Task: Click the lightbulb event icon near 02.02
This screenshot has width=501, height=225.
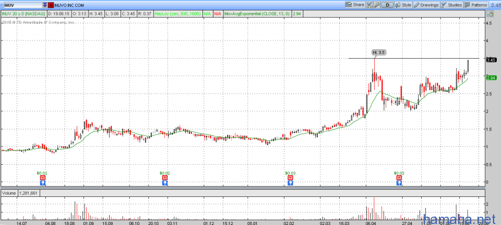Action: tap(291, 183)
